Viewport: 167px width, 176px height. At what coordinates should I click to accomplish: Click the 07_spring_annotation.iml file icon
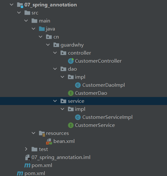28,157
